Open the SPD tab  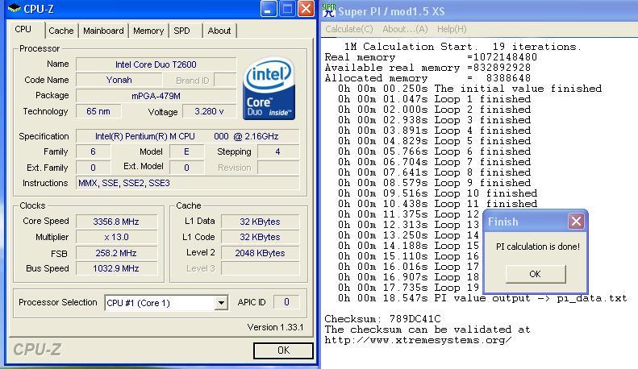tap(181, 31)
